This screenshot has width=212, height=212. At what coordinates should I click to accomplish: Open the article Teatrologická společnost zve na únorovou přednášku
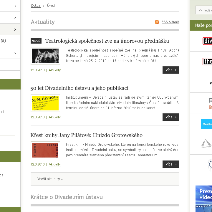(x=107, y=41)
